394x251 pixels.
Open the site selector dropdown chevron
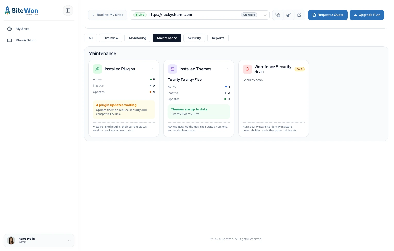[x=265, y=15]
